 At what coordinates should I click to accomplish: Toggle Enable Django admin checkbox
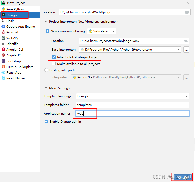tap(46, 121)
